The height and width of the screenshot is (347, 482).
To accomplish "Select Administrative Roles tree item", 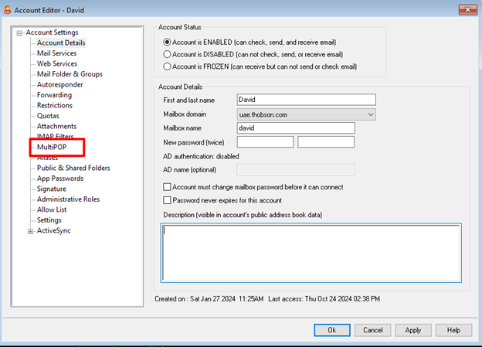I will (68, 199).
